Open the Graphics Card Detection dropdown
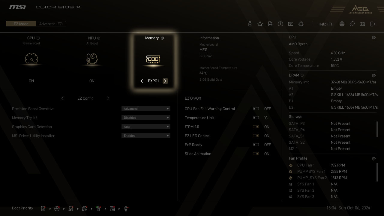This screenshot has height=216, width=384. pos(146,127)
